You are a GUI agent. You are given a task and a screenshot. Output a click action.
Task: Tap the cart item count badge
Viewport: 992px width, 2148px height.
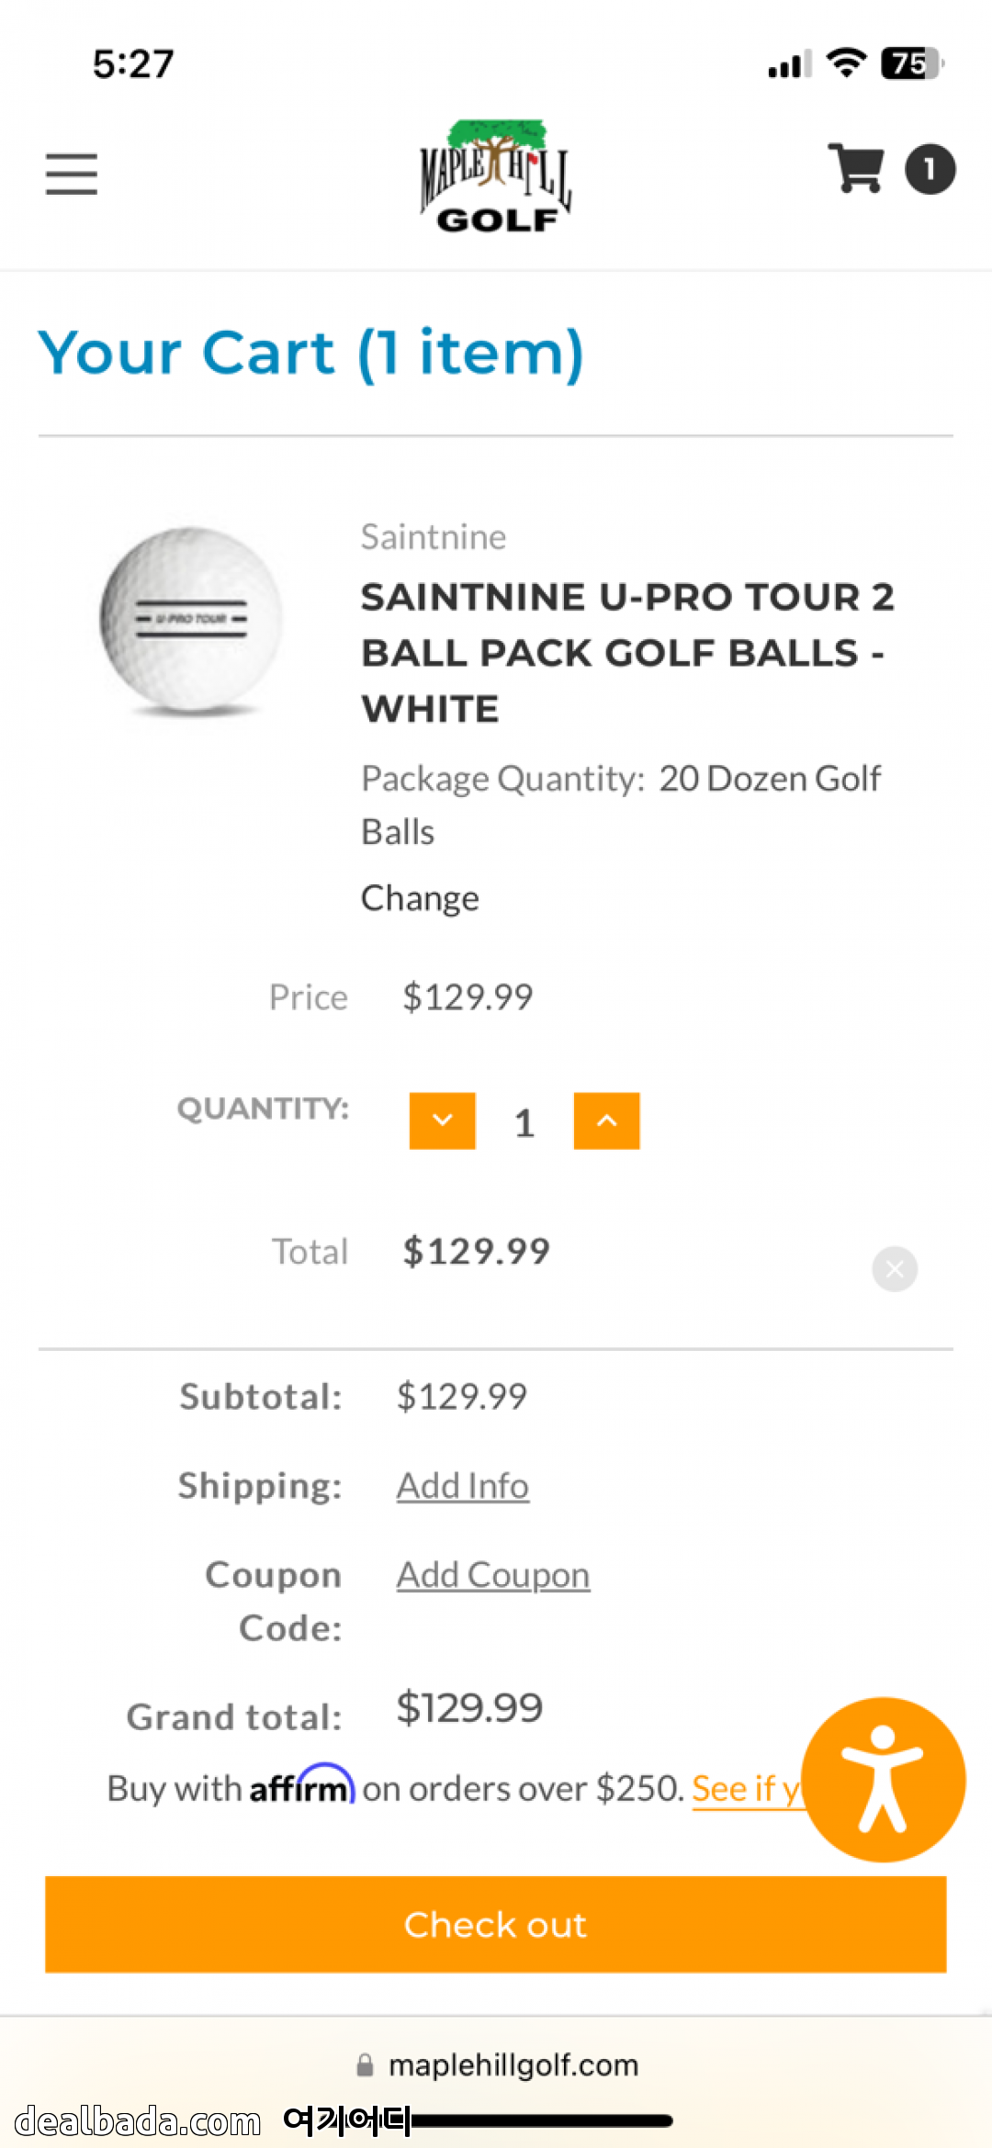click(930, 169)
